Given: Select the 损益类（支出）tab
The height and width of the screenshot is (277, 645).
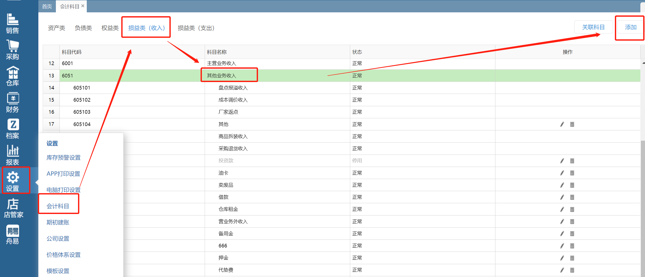Looking at the screenshot, I should pos(196,28).
